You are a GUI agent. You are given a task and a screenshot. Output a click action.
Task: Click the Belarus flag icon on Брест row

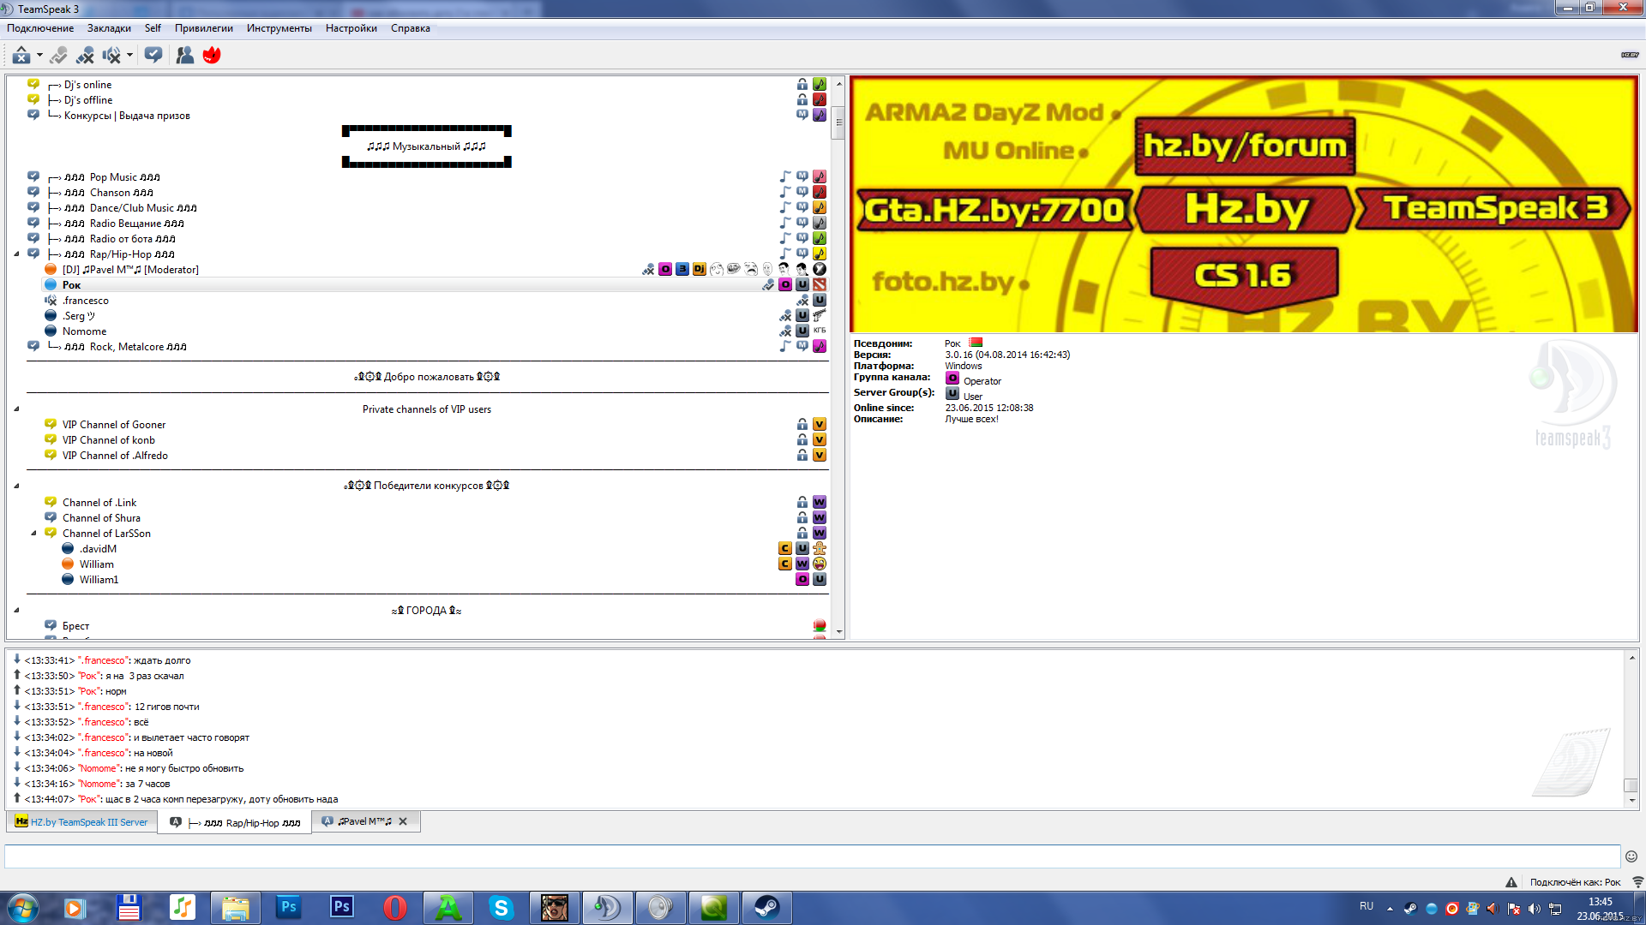[x=820, y=626]
